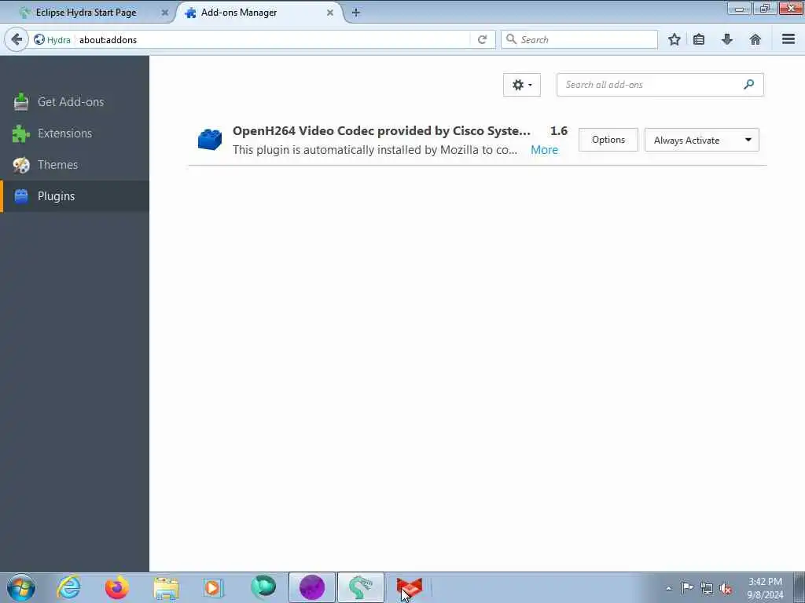Screen dimensions: 805x603
Task: Open a new tab with plus button
Action: tap(356, 13)
